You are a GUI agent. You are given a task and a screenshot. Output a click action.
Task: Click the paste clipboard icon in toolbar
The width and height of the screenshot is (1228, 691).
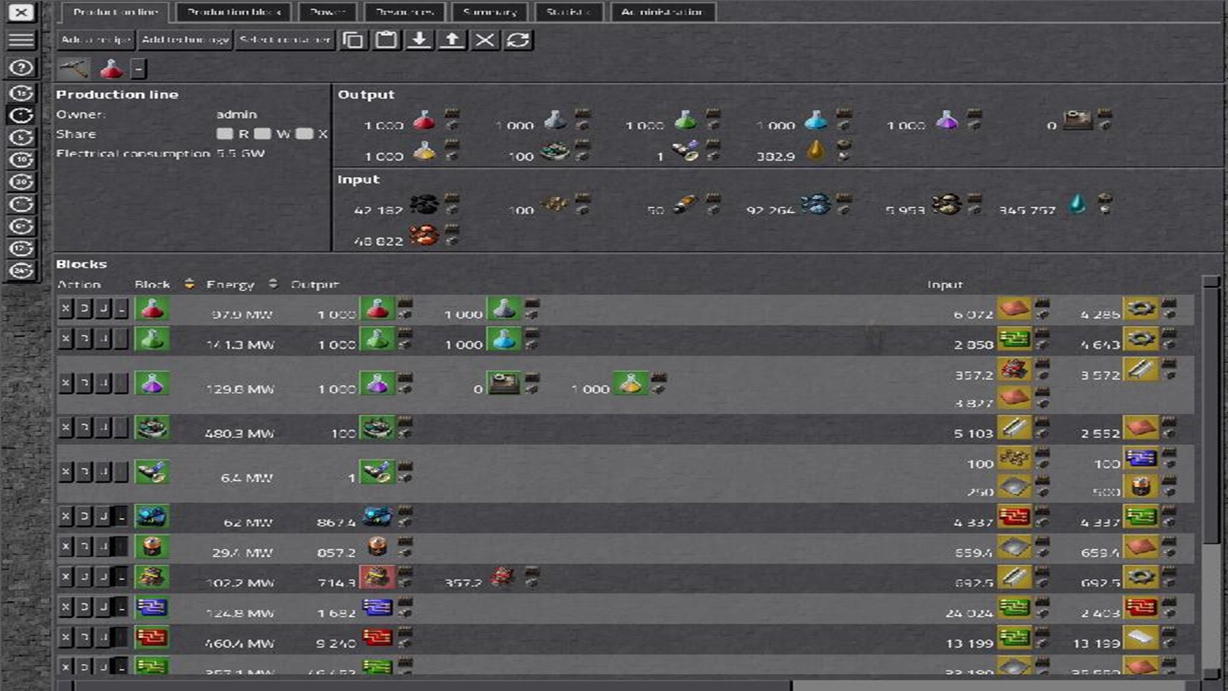pyautogui.click(x=386, y=40)
